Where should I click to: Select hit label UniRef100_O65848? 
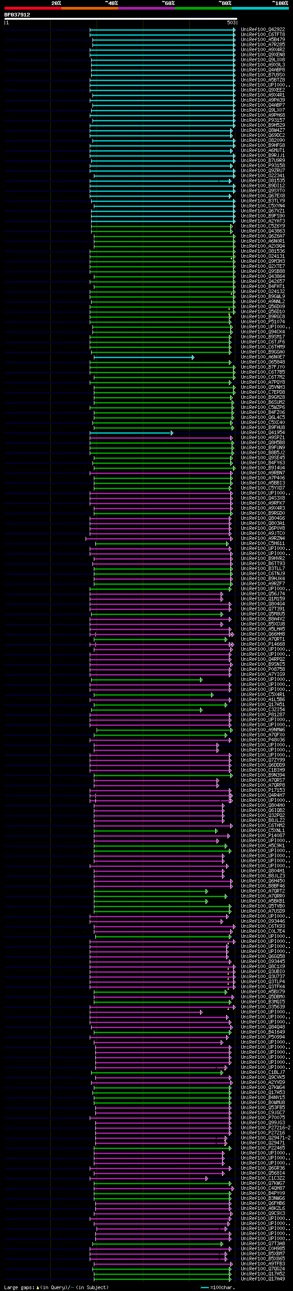tap(262, 362)
